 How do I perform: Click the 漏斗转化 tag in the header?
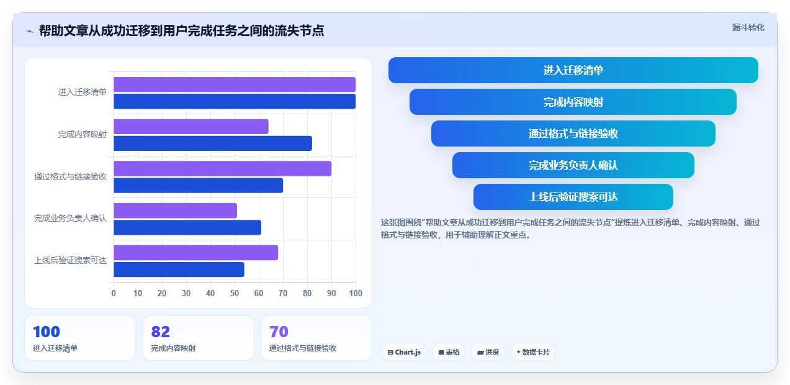[x=748, y=28]
